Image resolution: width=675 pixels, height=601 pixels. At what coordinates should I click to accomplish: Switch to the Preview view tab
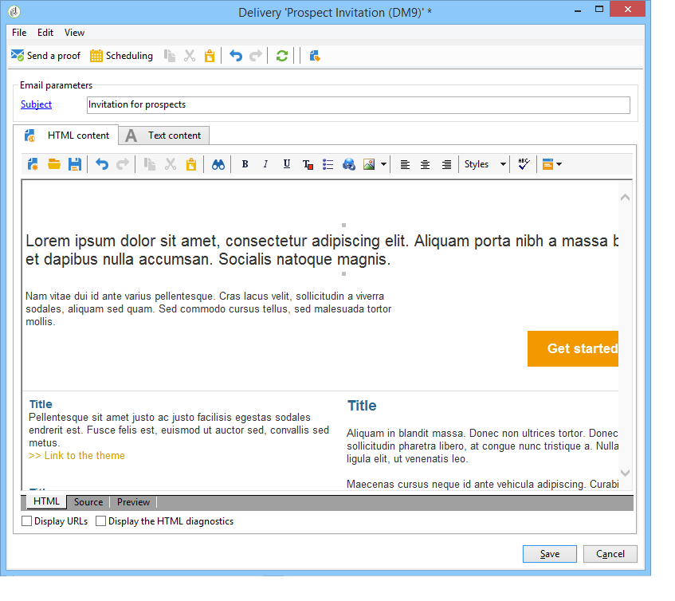click(x=133, y=502)
